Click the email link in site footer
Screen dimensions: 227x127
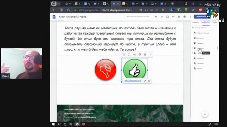[88, 117]
